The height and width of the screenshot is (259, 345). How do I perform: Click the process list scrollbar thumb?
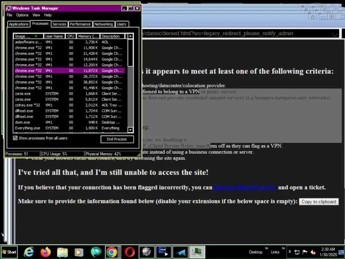[130, 52]
